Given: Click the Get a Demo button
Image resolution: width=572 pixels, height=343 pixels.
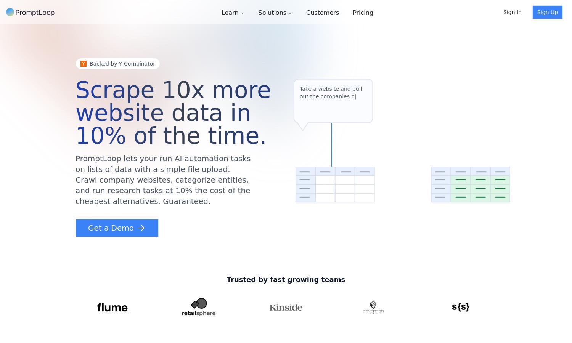Looking at the screenshot, I should click(x=117, y=228).
